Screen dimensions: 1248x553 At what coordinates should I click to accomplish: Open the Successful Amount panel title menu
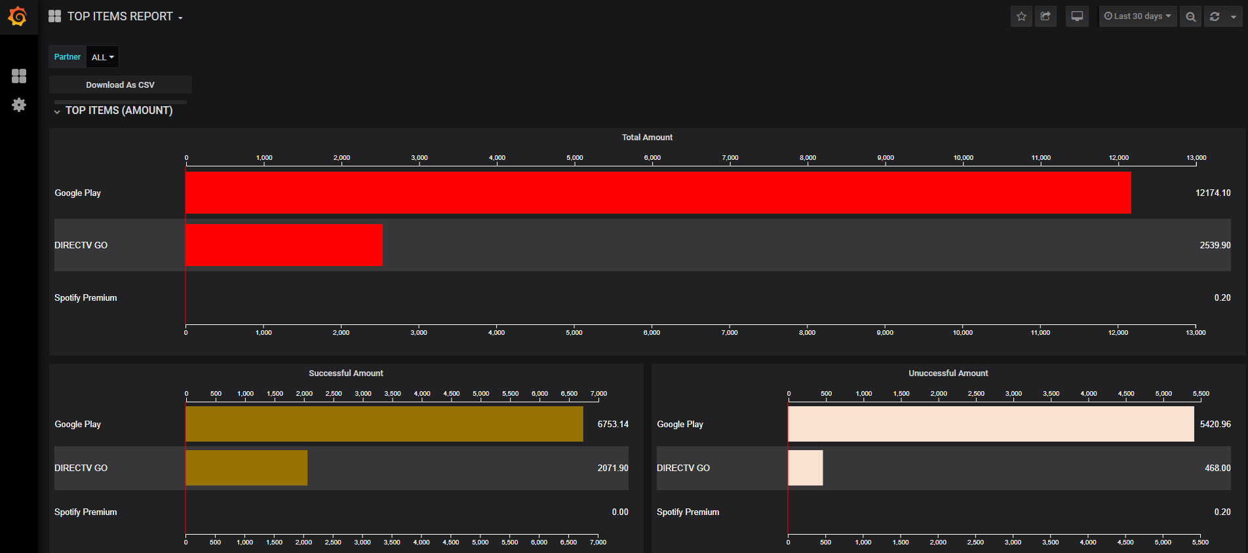[x=346, y=373]
